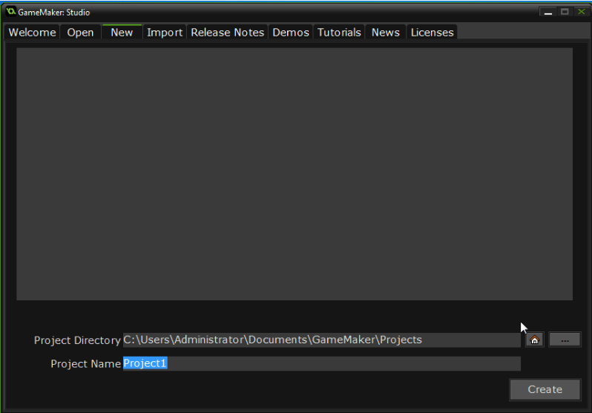This screenshot has width=592, height=413.
Task: View the Release Notes tab
Action: pos(227,33)
